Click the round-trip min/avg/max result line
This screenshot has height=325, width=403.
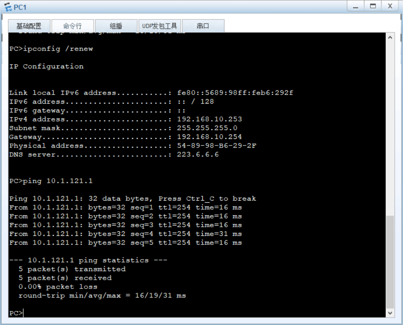(x=102, y=296)
